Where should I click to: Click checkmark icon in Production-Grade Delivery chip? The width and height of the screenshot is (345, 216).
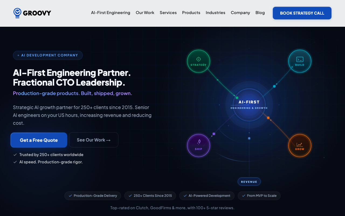(70, 196)
